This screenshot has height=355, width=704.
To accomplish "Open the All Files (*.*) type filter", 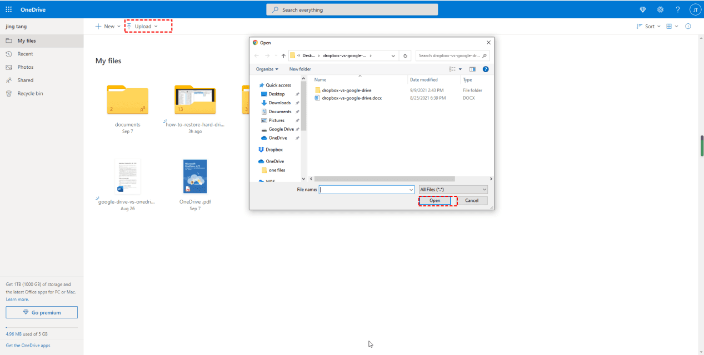I will tap(453, 189).
